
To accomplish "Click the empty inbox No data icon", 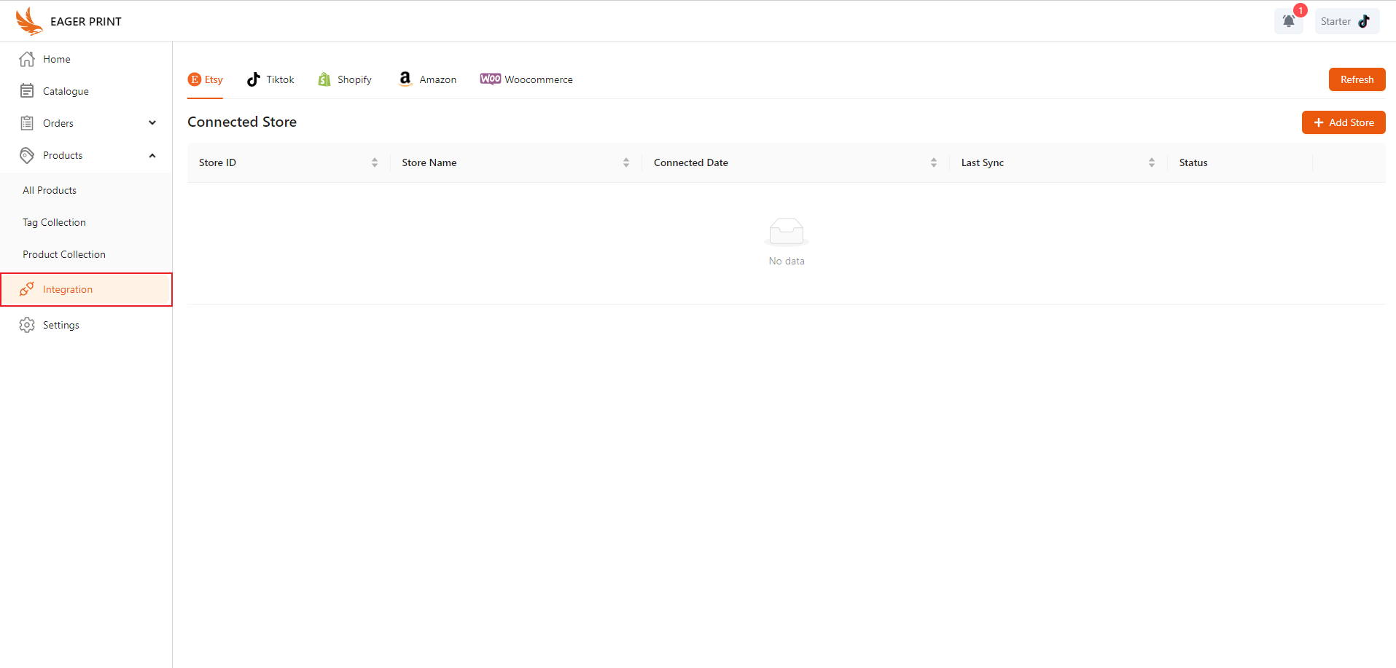I will coord(786,232).
